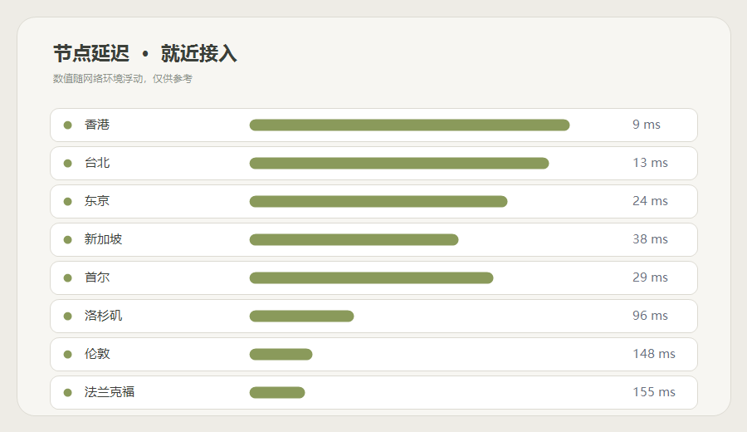
Task: Select the 新加坡 node name
Action: (104, 239)
